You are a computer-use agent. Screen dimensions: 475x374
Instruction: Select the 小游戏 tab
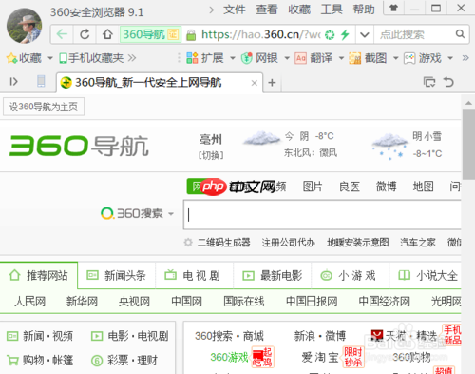tap(350, 275)
